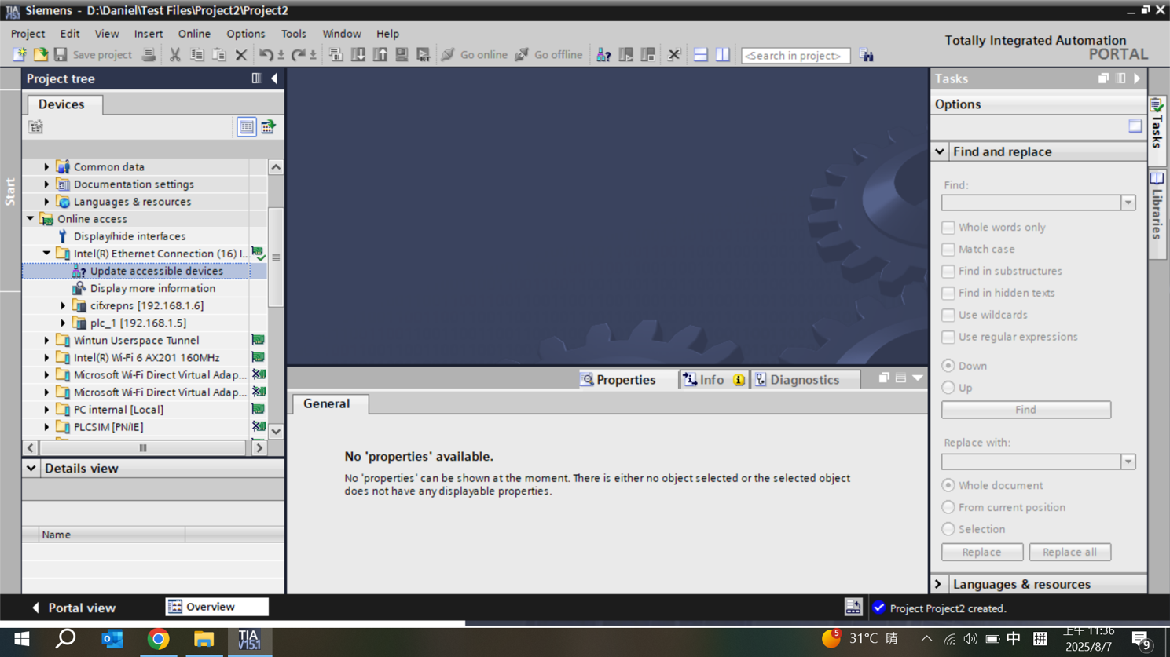Click the Redo arrow icon
Screen dimensions: 1170x657
298,55
